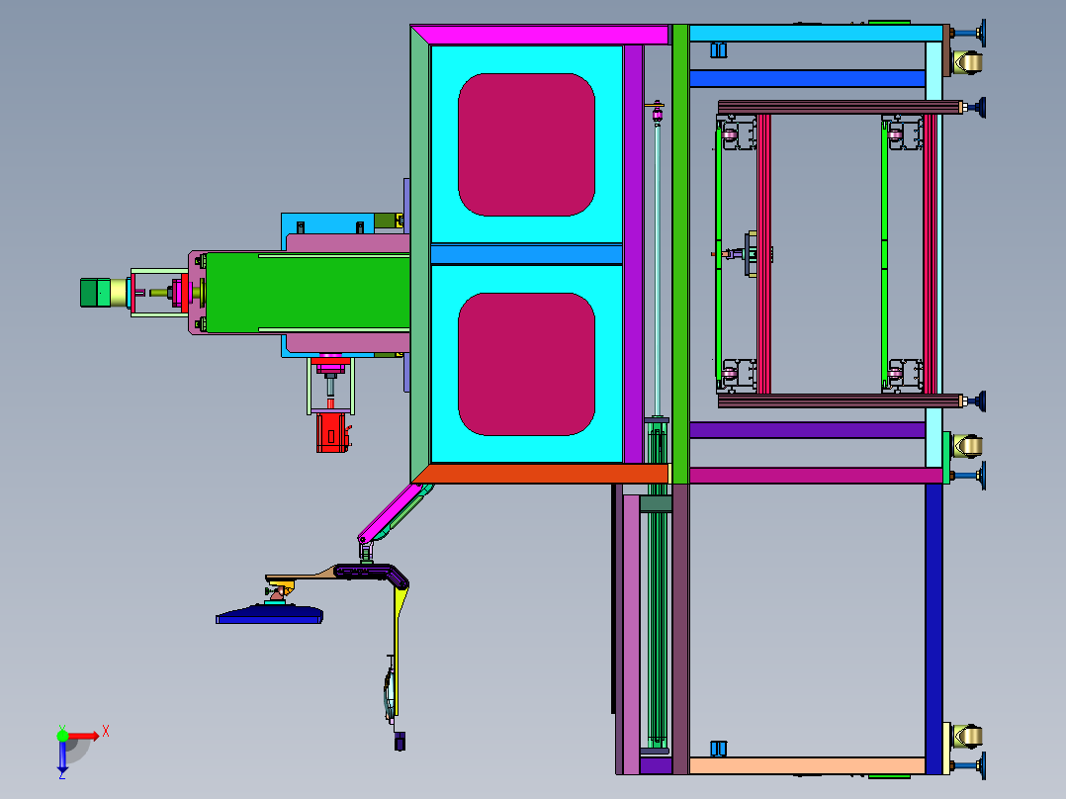Select the orange bottom beam of the cabinet
Image resolution: width=1066 pixels, height=799 pixels.
coord(542,474)
